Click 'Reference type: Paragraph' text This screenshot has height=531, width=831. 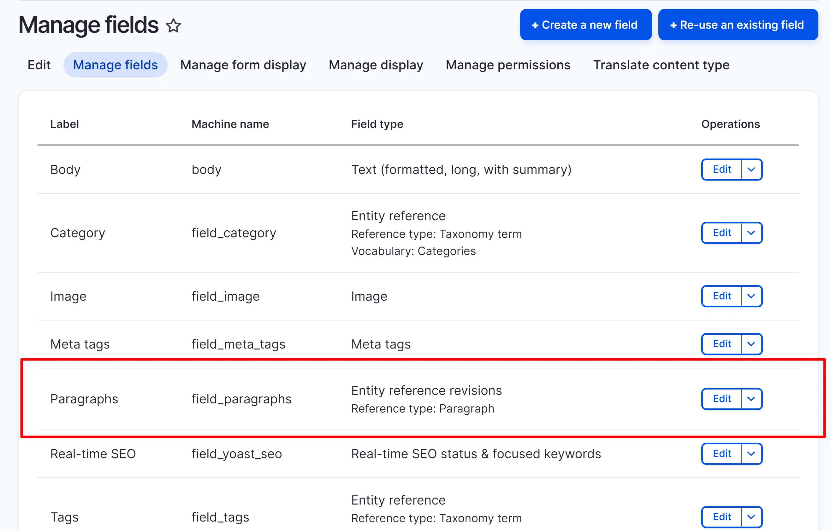pos(423,409)
